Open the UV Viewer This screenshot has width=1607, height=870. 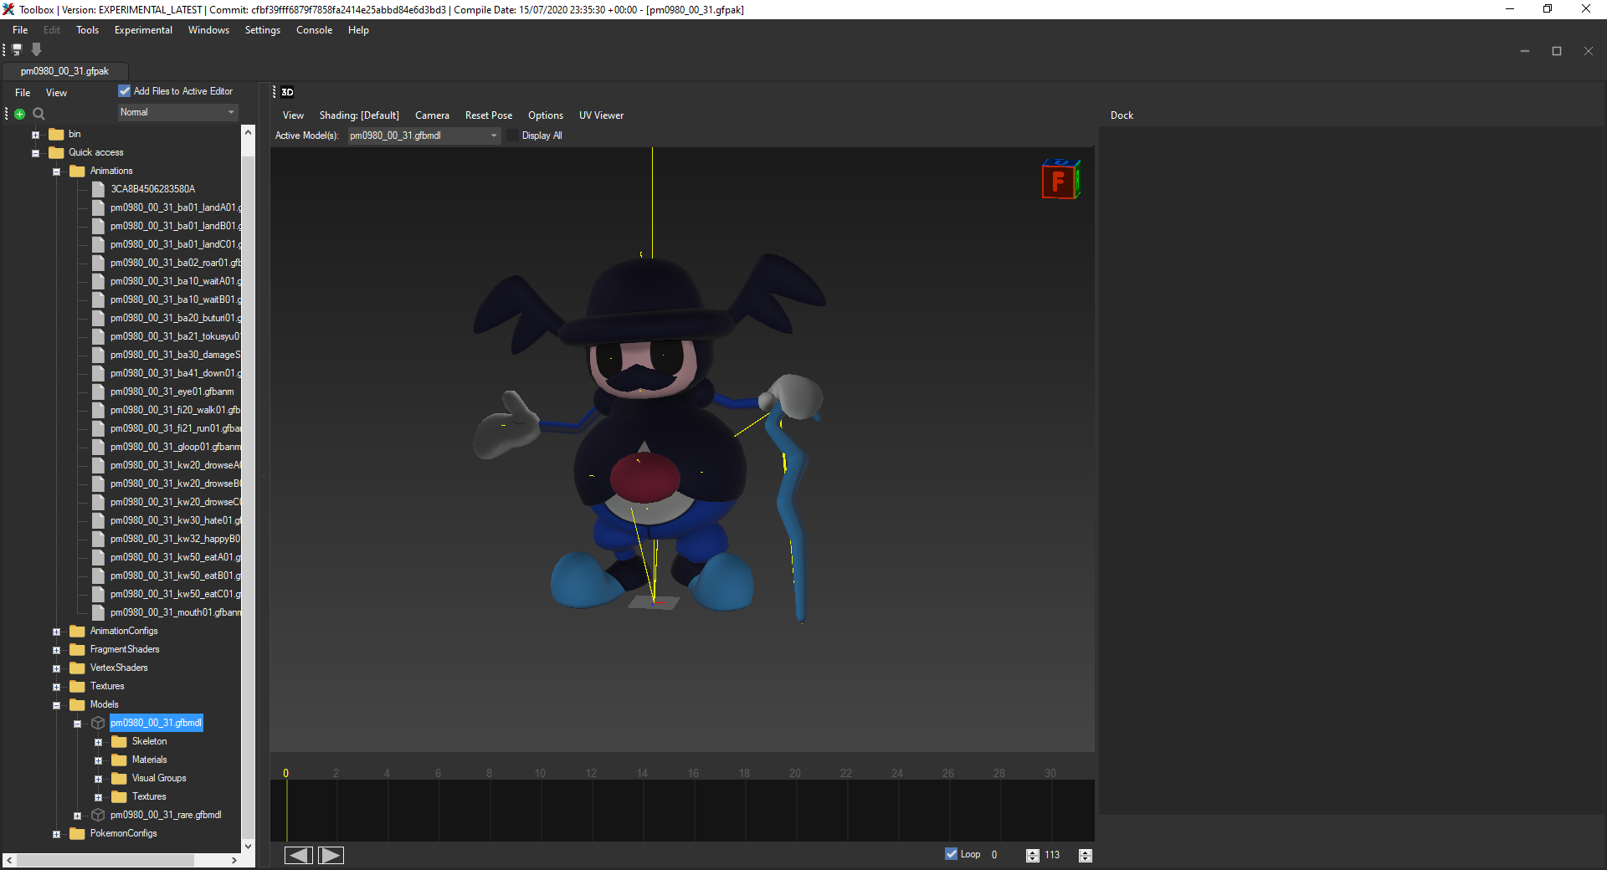(x=601, y=115)
